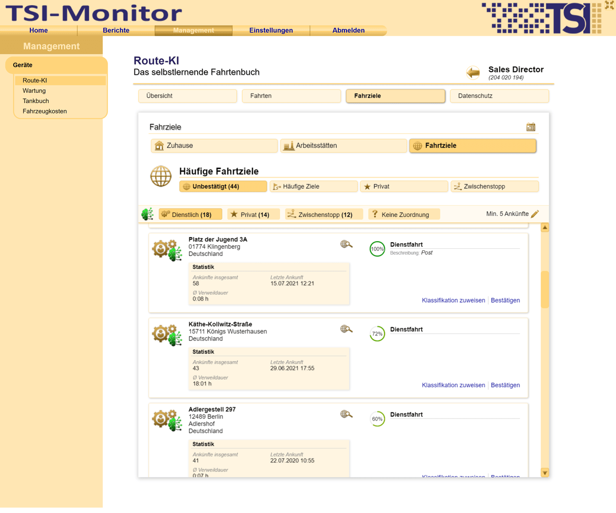Click the pencil icon beside Min. 5 Ankünfte
The width and height of the screenshot is (616, 513).
tap(535, 214)
